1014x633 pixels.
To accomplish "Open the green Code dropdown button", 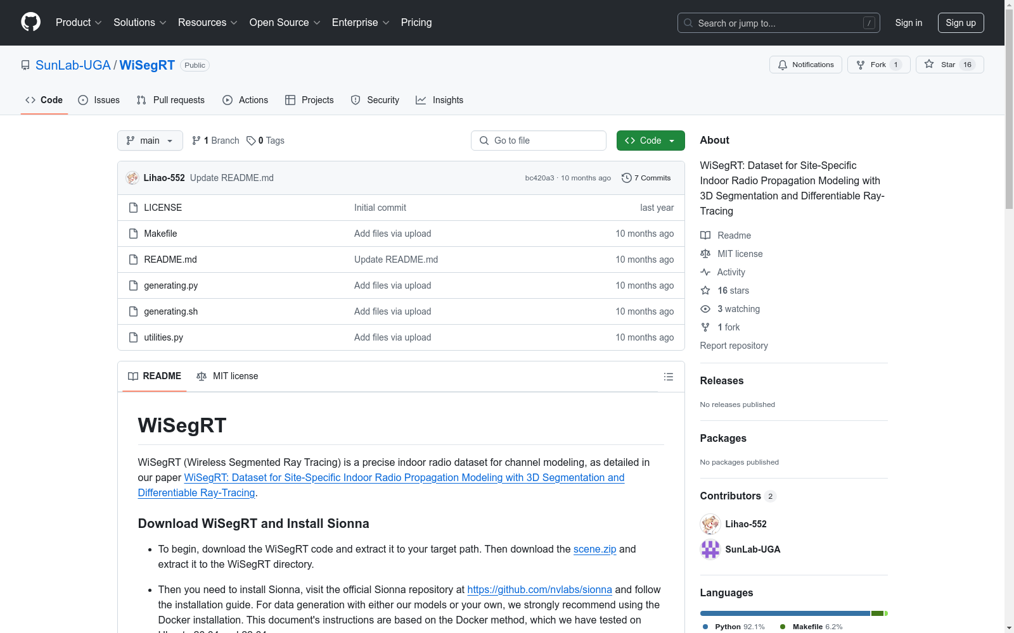I will (x=650, y=141).
